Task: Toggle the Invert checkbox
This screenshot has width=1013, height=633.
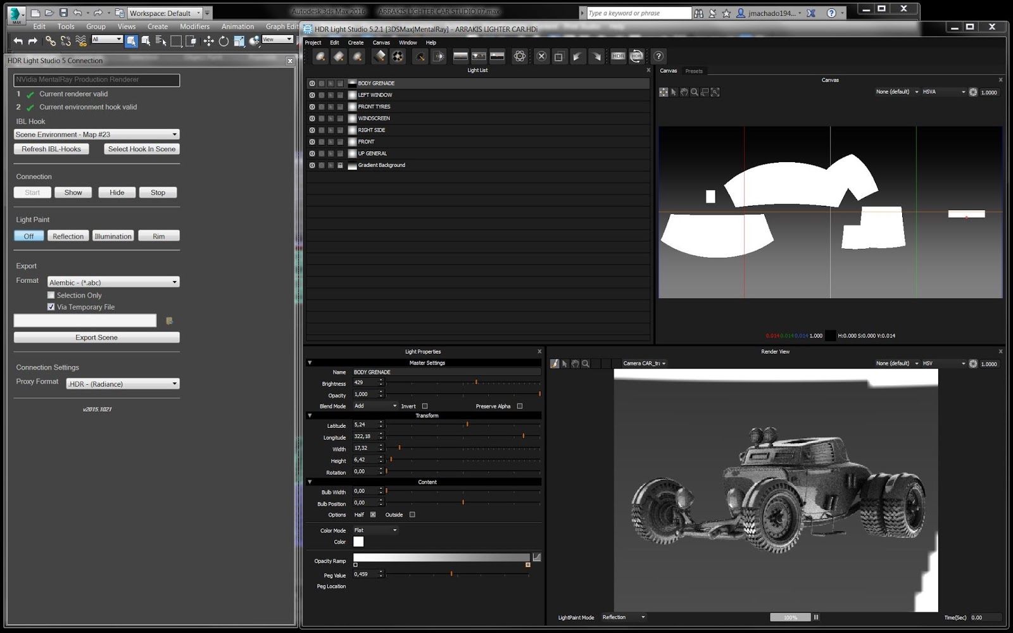Action: pos(425,406)
